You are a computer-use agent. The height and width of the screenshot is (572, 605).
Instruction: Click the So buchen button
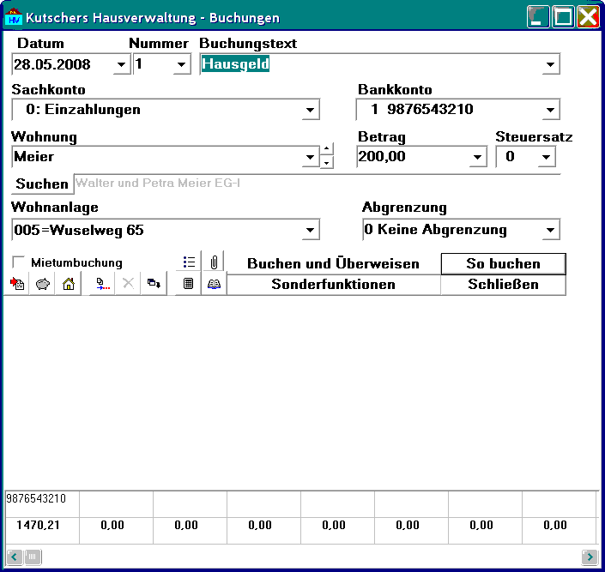pyautogui.click(x=503, y=263)
